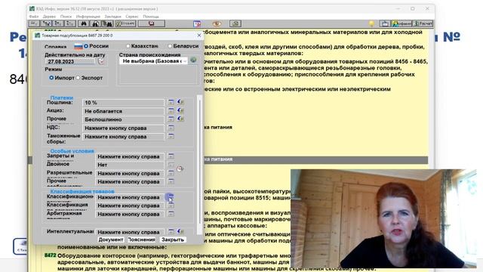Image resolution: width=483 pixels, height=272 pixels.
Task: Open the Дерево menu
Action: (49, 17)
